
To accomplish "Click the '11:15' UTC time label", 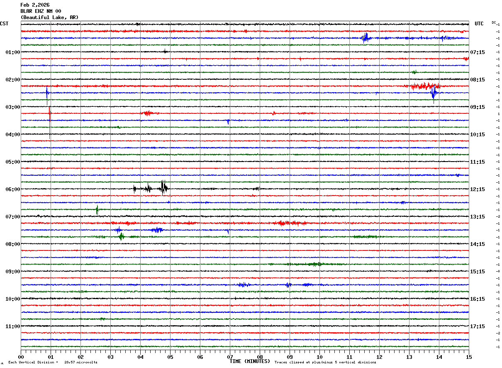I will click(478, 162).
